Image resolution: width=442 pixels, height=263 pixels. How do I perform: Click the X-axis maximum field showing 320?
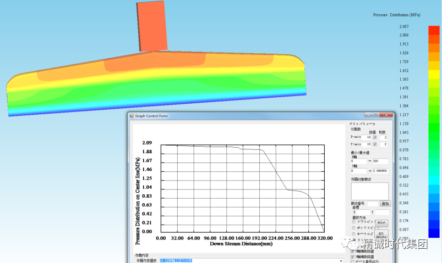pyautogui.click(x=380, y=161)
